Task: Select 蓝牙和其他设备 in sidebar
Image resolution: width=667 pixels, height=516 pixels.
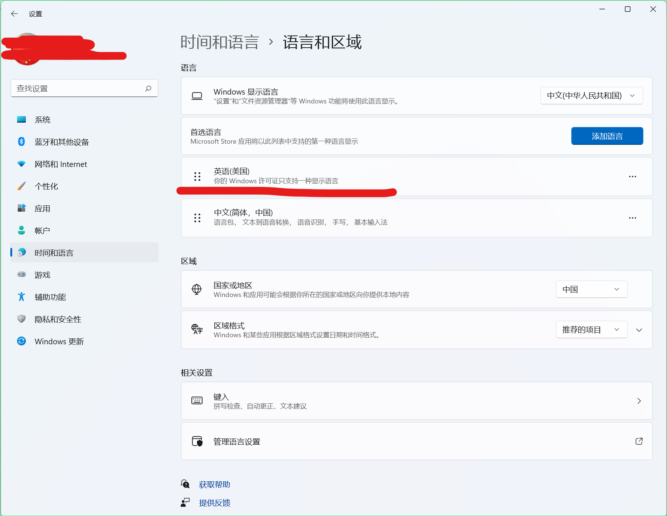Action: (x=84, y=142)
